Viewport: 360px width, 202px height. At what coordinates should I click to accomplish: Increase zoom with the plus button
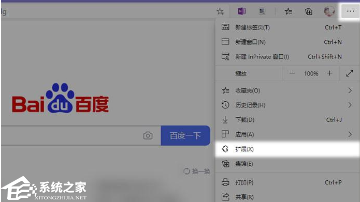coord(329,73)
